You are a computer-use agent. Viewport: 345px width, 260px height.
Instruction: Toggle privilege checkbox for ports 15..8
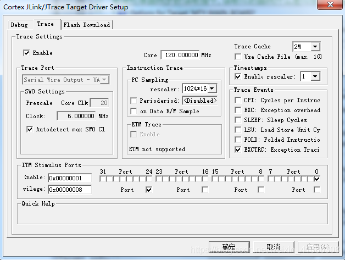coord(261,190)
